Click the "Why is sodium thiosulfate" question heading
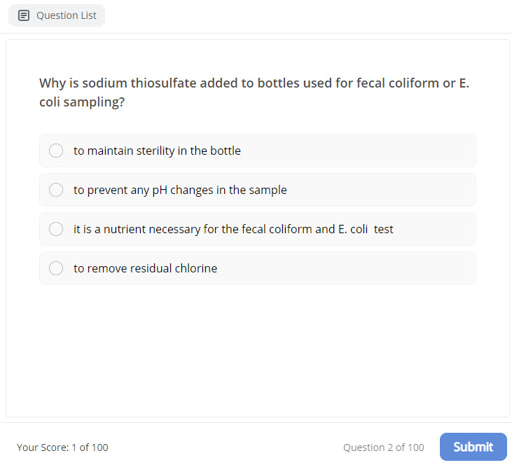The width and height of the screenshot is (512, 465). 254,83
